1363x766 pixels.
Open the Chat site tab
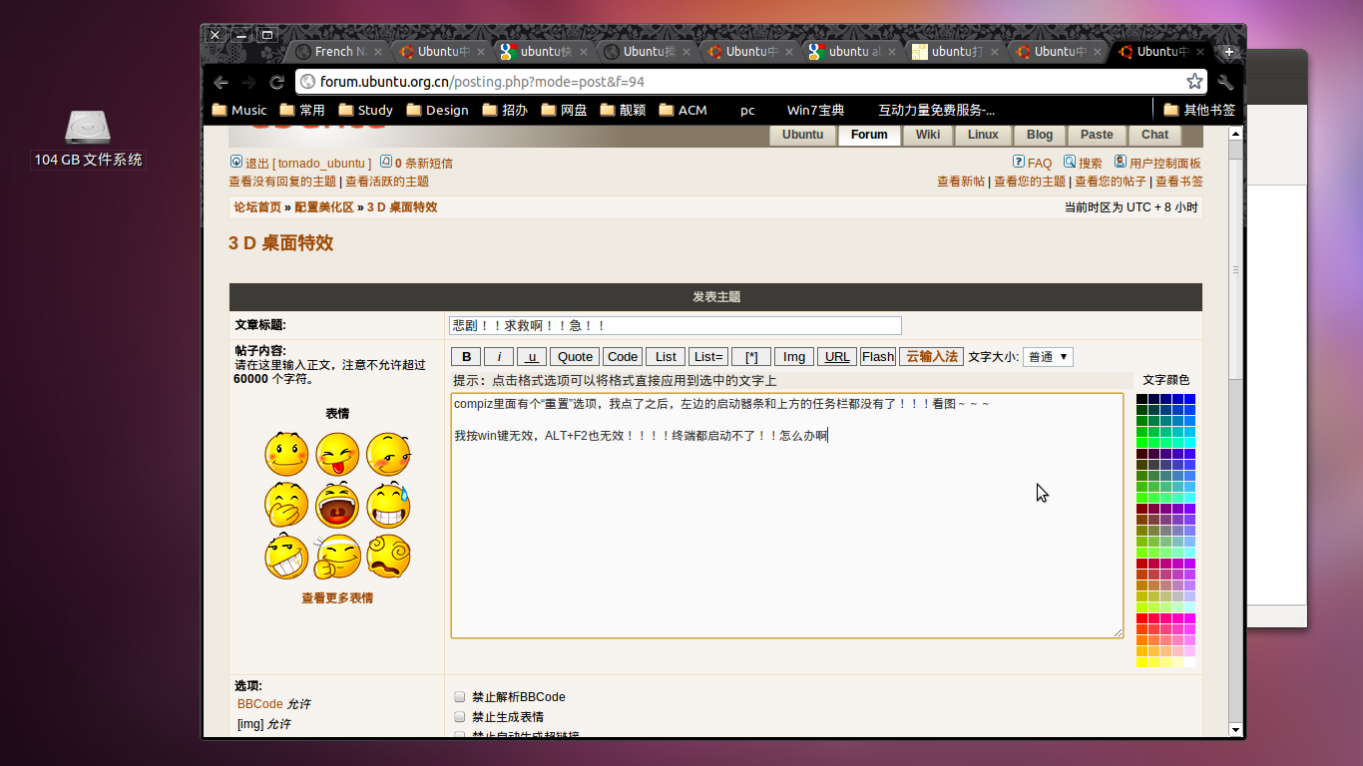[x=1154, y=135]
